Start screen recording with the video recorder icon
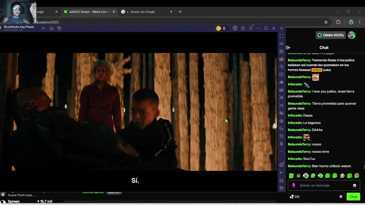This screenshot has width=365, height=205. [x=281, y=105]
